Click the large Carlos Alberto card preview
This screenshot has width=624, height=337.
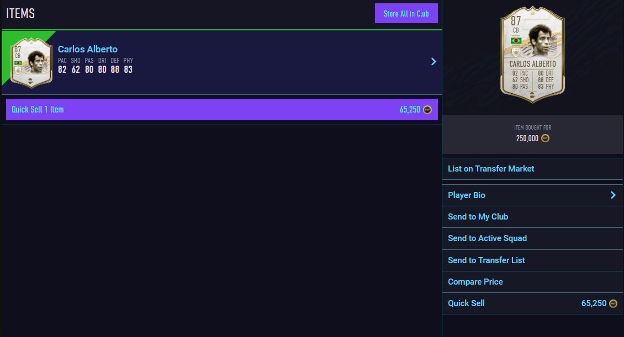[532, 55]
